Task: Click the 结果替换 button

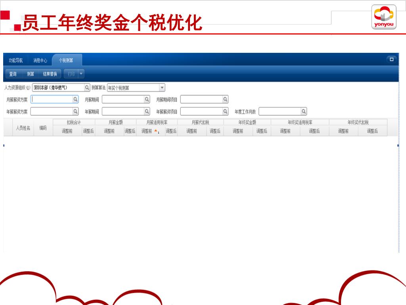Action: tap(50, 74)
